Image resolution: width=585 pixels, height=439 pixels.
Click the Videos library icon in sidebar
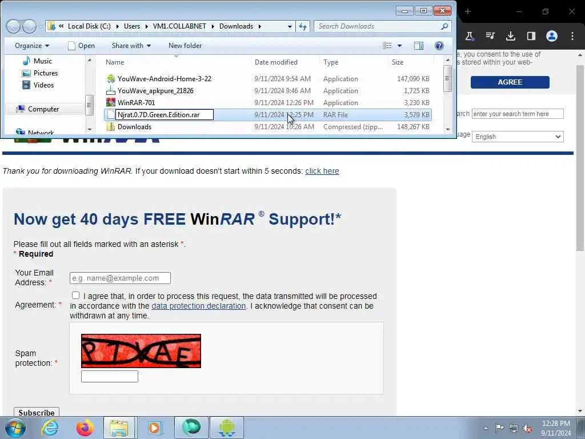point(26,85)
